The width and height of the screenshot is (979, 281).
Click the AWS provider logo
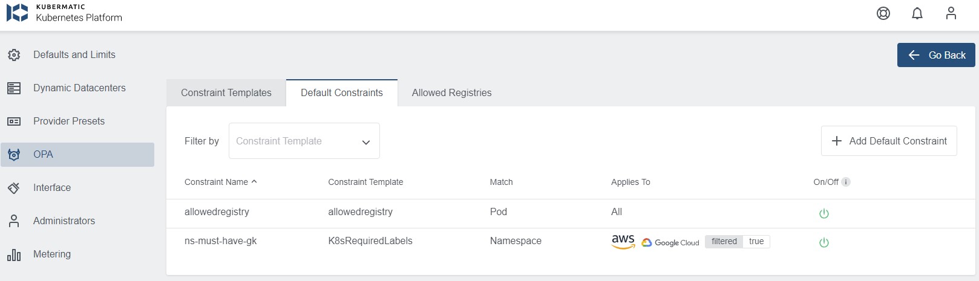click(623, 242)
